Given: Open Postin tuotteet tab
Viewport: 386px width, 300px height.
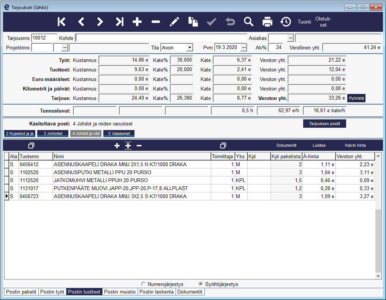Looking at the screenshot, I should (84, 292).
